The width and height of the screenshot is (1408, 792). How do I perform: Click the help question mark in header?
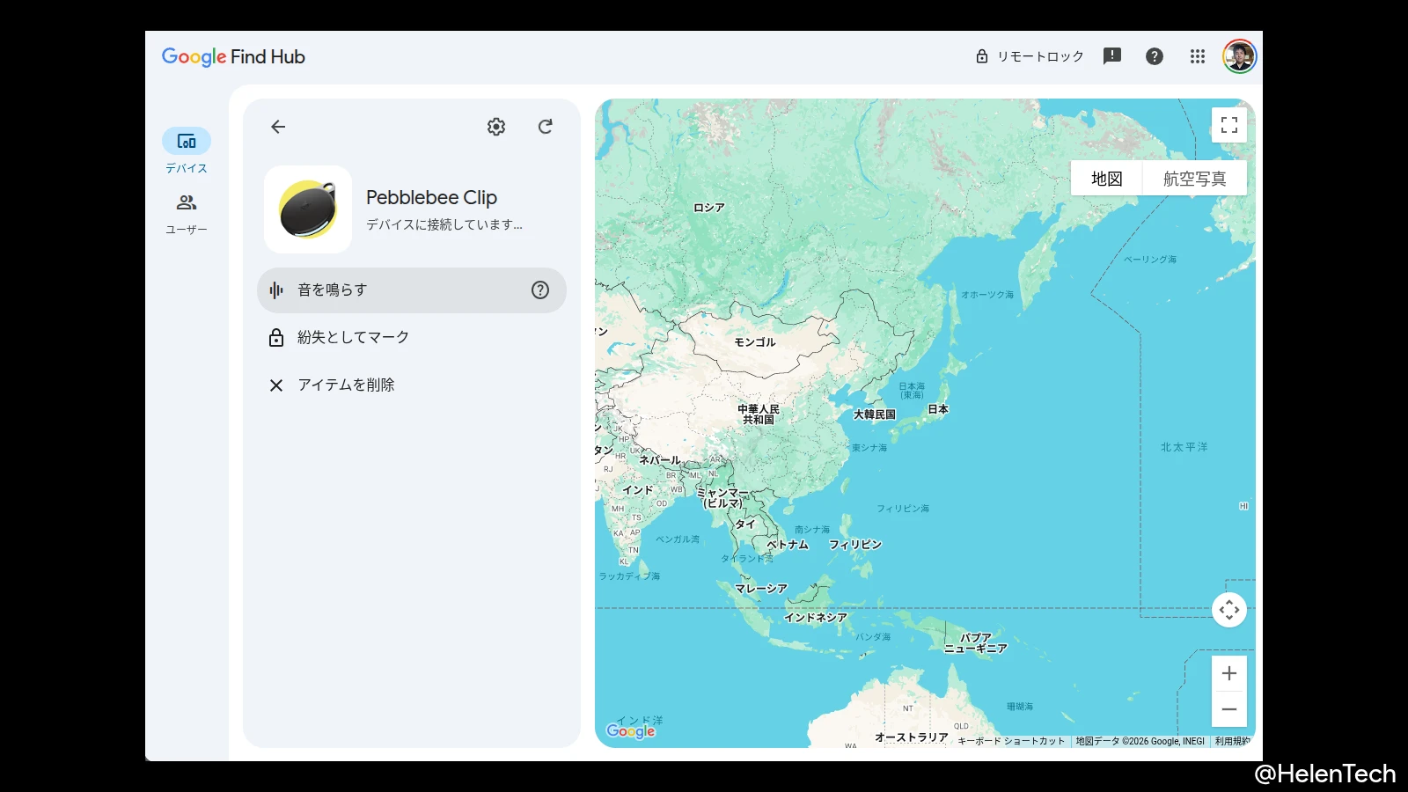1155,56
